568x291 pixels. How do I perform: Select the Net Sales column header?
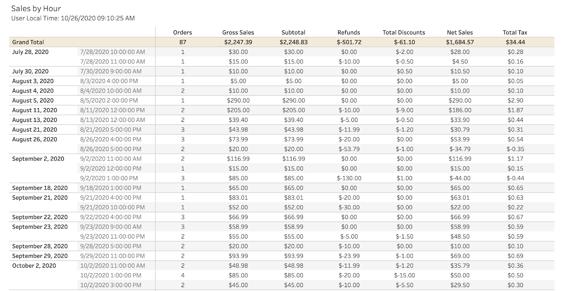[460, 32]
